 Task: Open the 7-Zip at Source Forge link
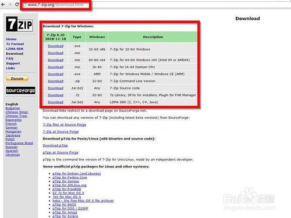click(61, 131)
